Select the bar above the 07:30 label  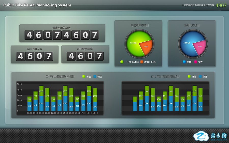pos(30,104)
